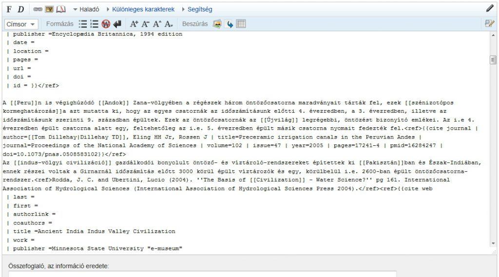
Task: Click into the Összefoglaló summary field
Action: coord(202,274)
